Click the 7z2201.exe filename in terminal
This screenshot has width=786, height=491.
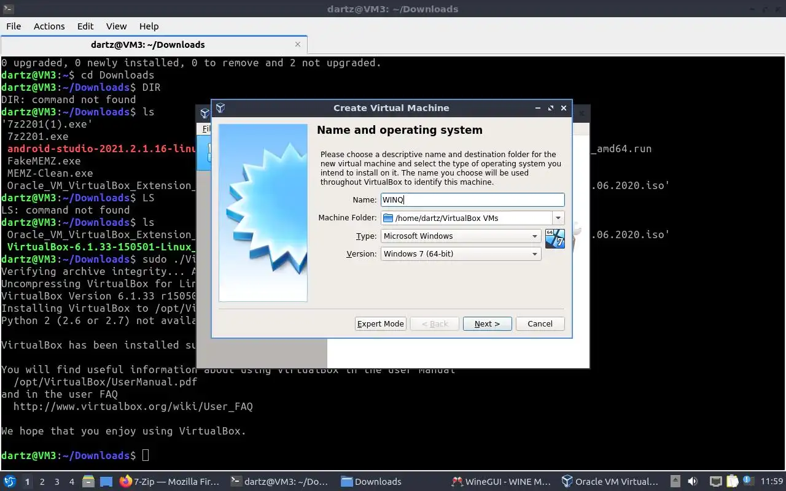click(38, 136)
